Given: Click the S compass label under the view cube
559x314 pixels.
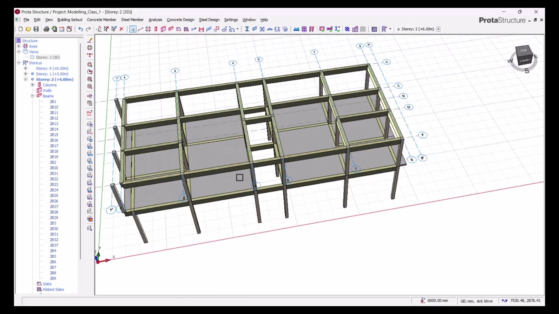Looking at the screenshot, I should point(527,71).
